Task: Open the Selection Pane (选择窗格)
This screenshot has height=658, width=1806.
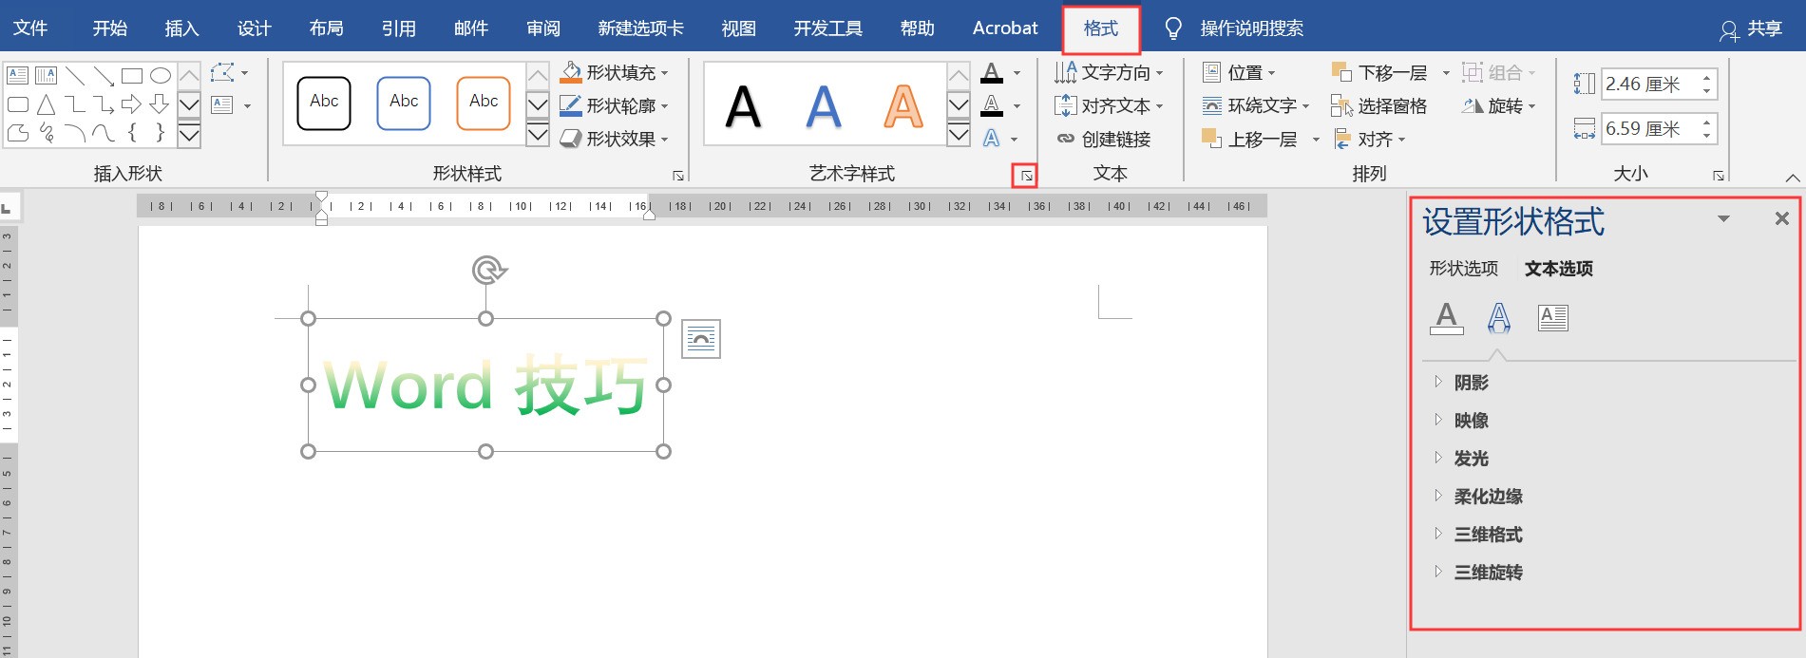Action: pyautogui.click(x=1380, y=106)
